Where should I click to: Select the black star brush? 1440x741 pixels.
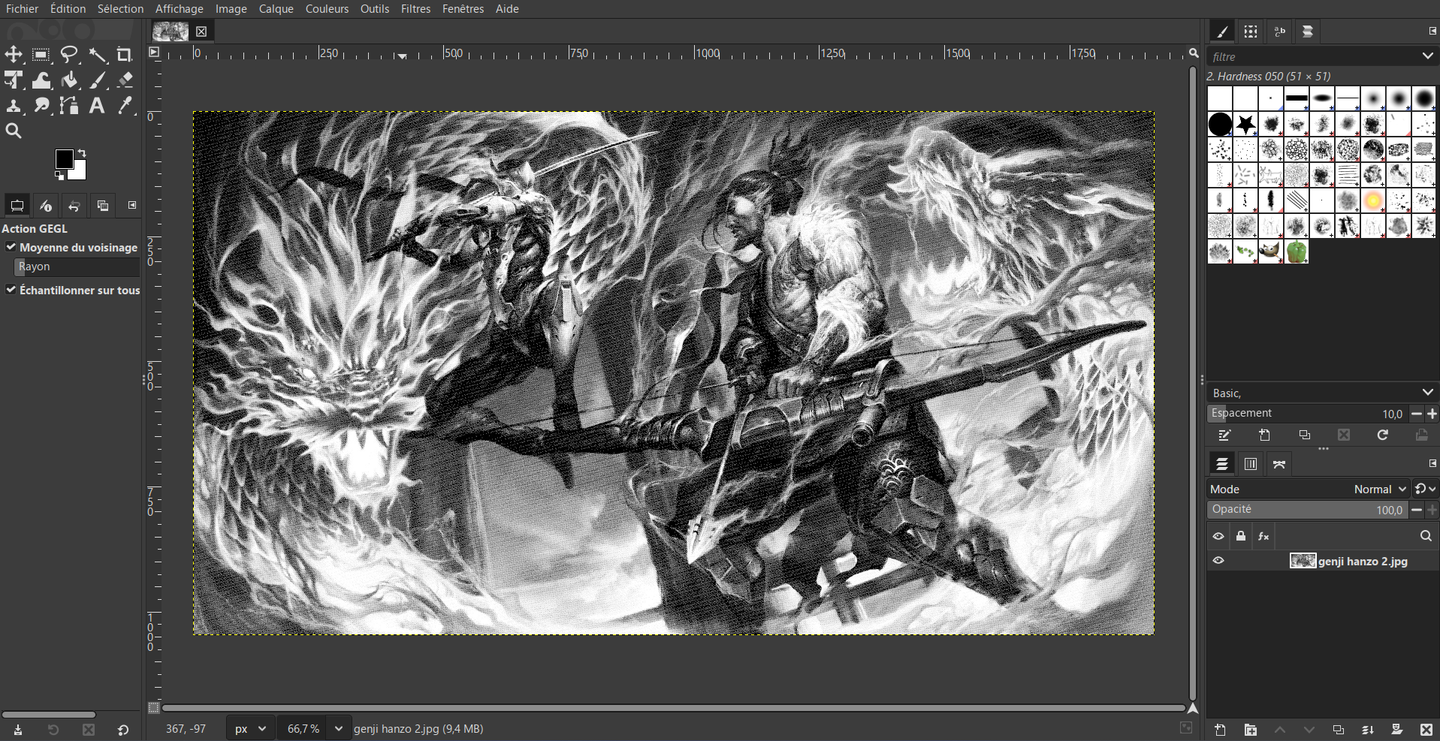1246,124
